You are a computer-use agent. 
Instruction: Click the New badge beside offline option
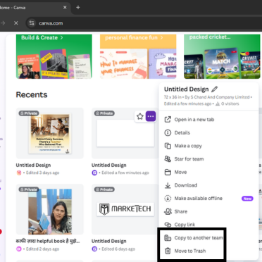click(247, 199)
